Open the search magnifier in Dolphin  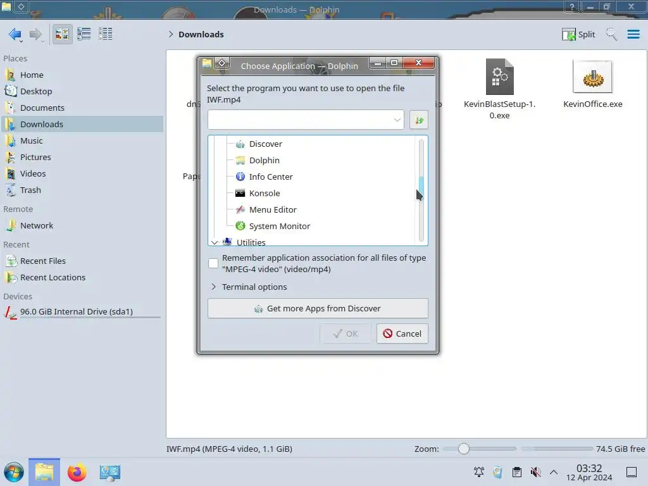tap(611, 34)
